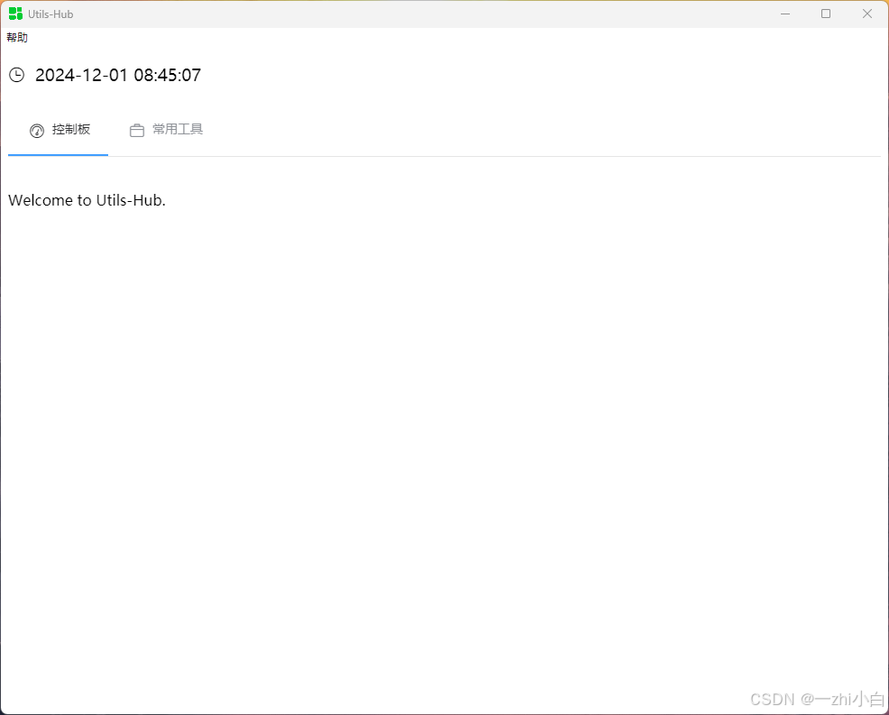Viewport: 889px width, 715px height.
Task: Click the Utils-Hub green app logo
Action: pyautogui.click(x=16, y=14)
